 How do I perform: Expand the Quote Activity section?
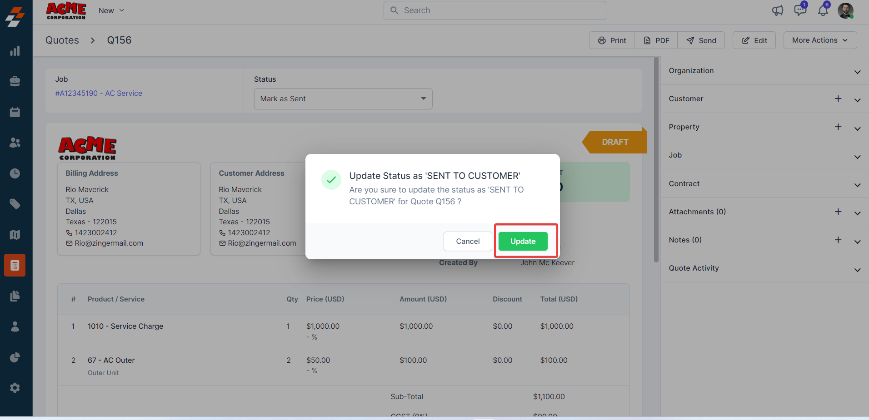[857, 270]
